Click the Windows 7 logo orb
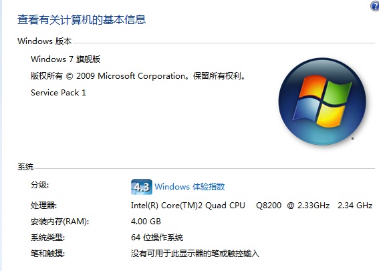The height and width of the screenshot is (271, 379). pos(322,101)
